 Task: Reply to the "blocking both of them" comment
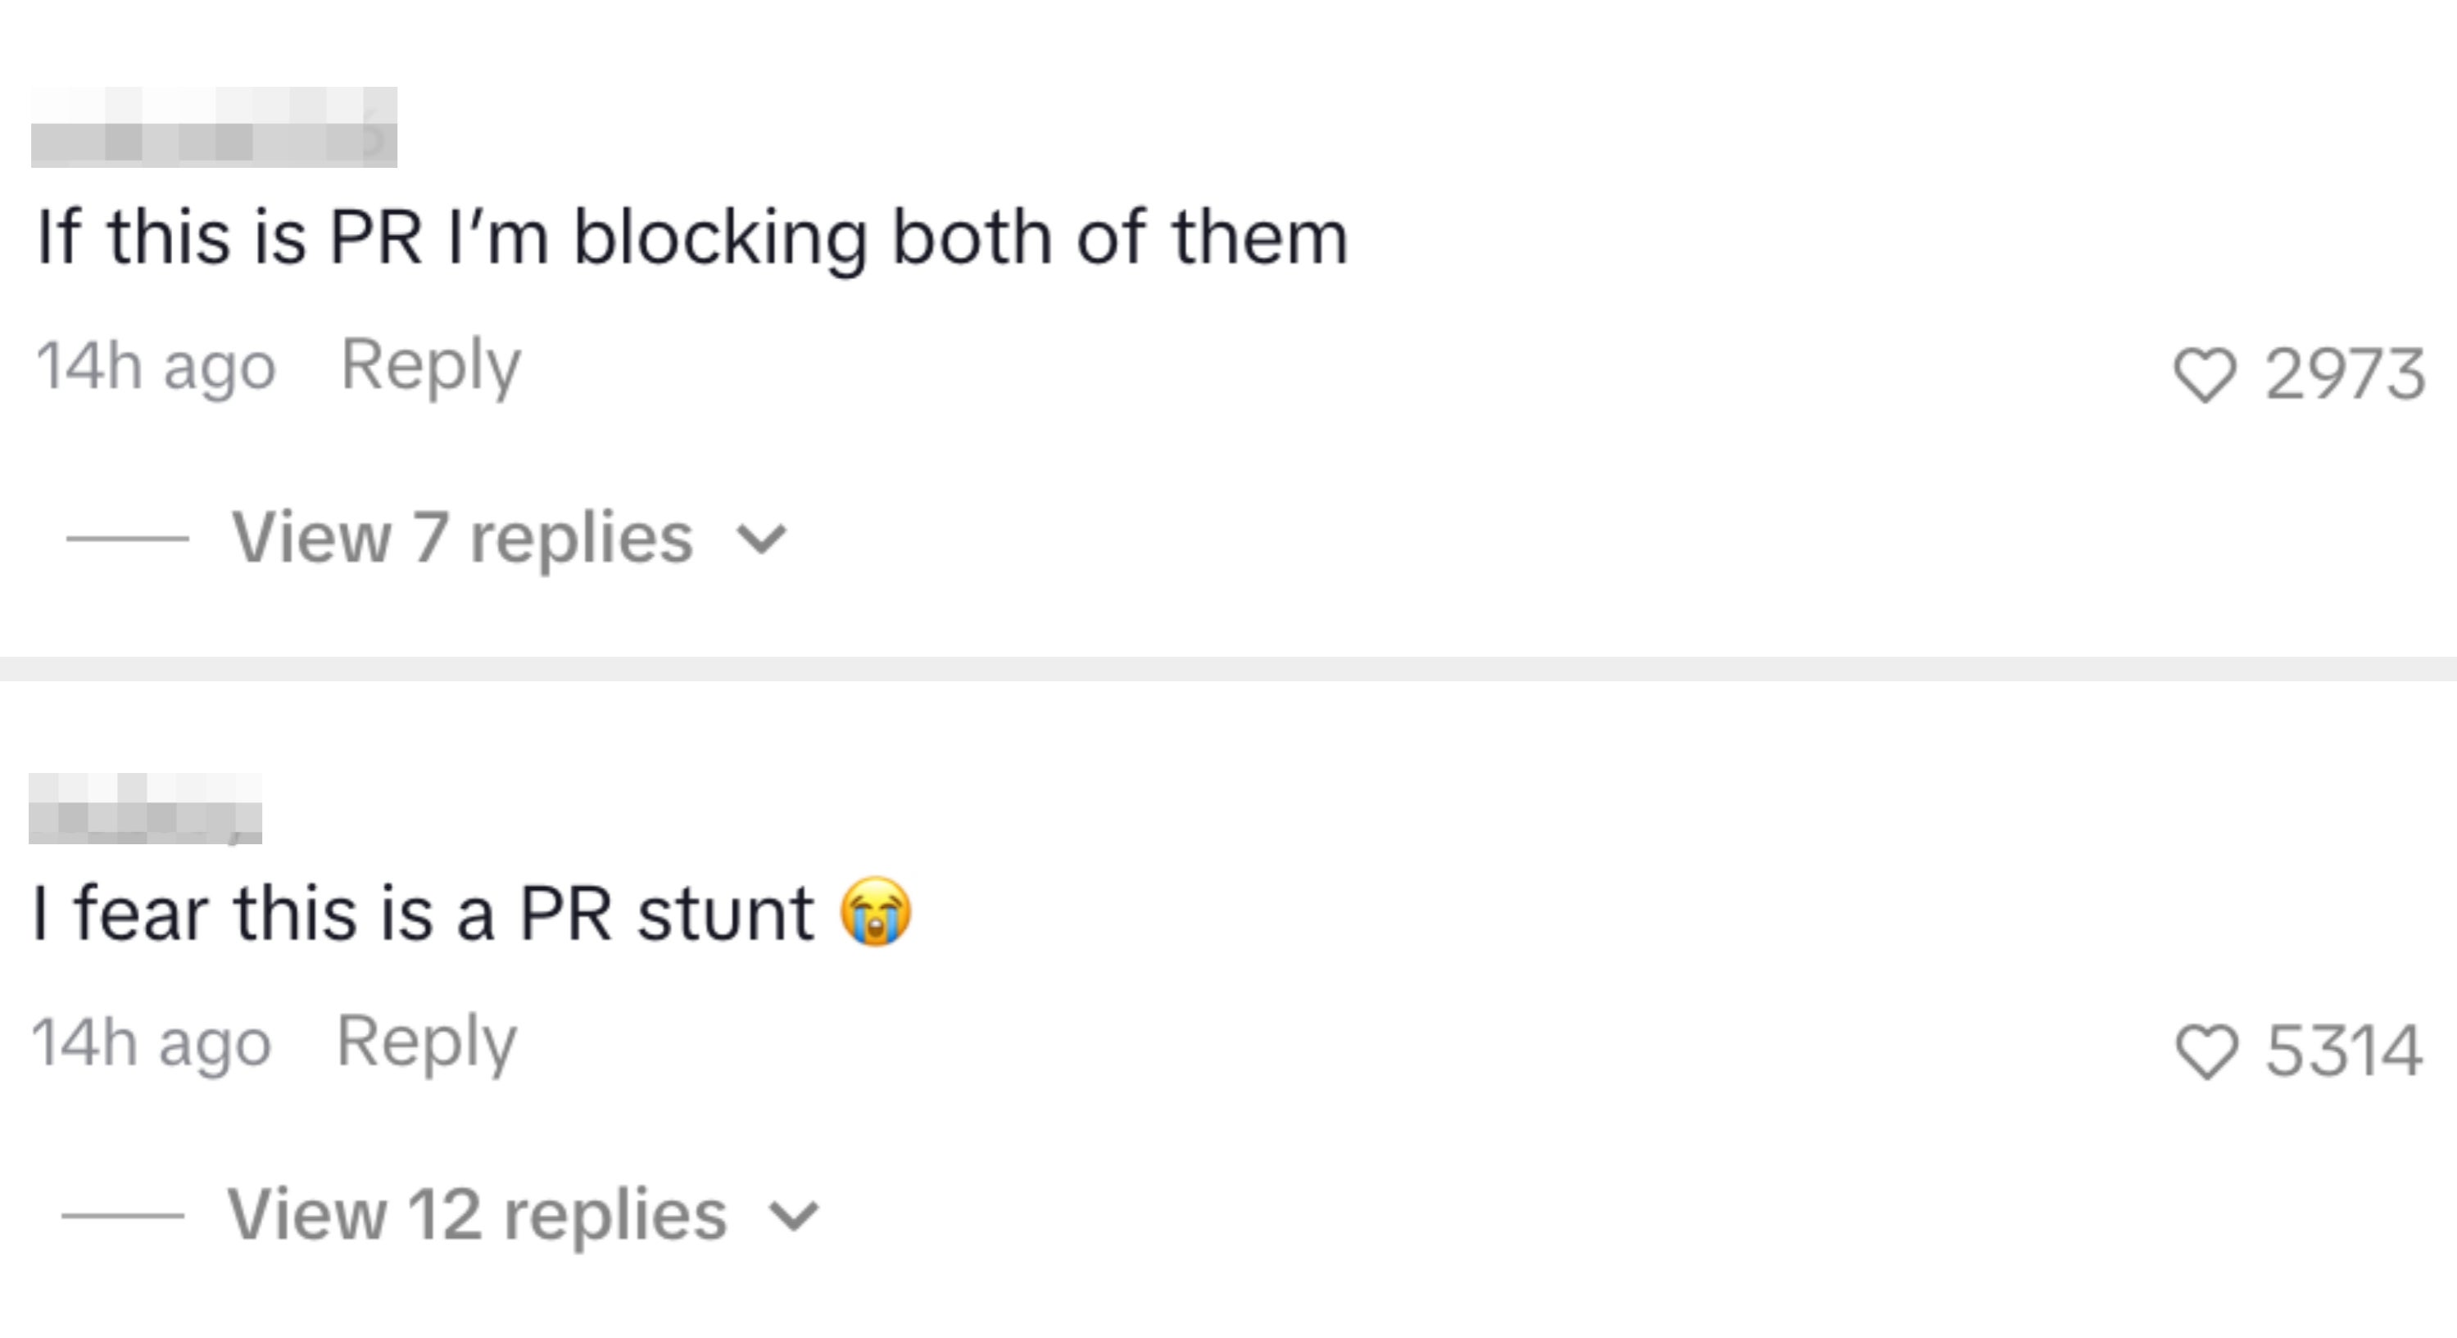(430, 365)
